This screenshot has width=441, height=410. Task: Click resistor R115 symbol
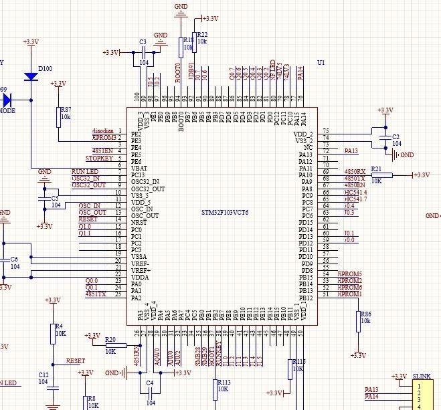tap(290, 369)
